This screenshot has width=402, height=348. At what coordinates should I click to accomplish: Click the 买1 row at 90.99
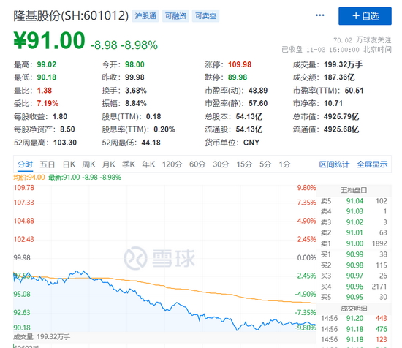[x=354, y=254]
